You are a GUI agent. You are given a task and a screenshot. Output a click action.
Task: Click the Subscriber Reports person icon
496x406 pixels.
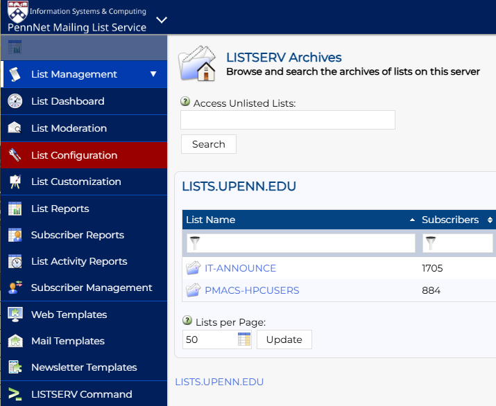pyautogui.click(x=15, y=235)
